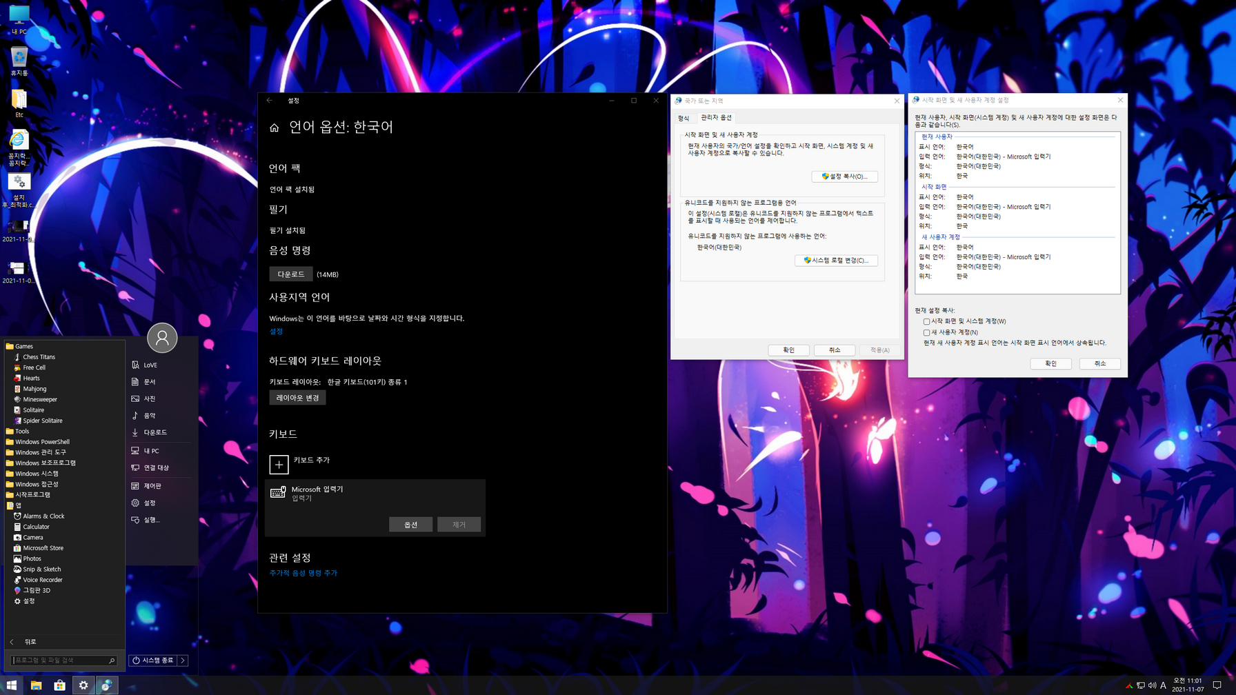Launch Mahjong game
This screenshot has height=695, width=1236.
[x=34, y=389]
